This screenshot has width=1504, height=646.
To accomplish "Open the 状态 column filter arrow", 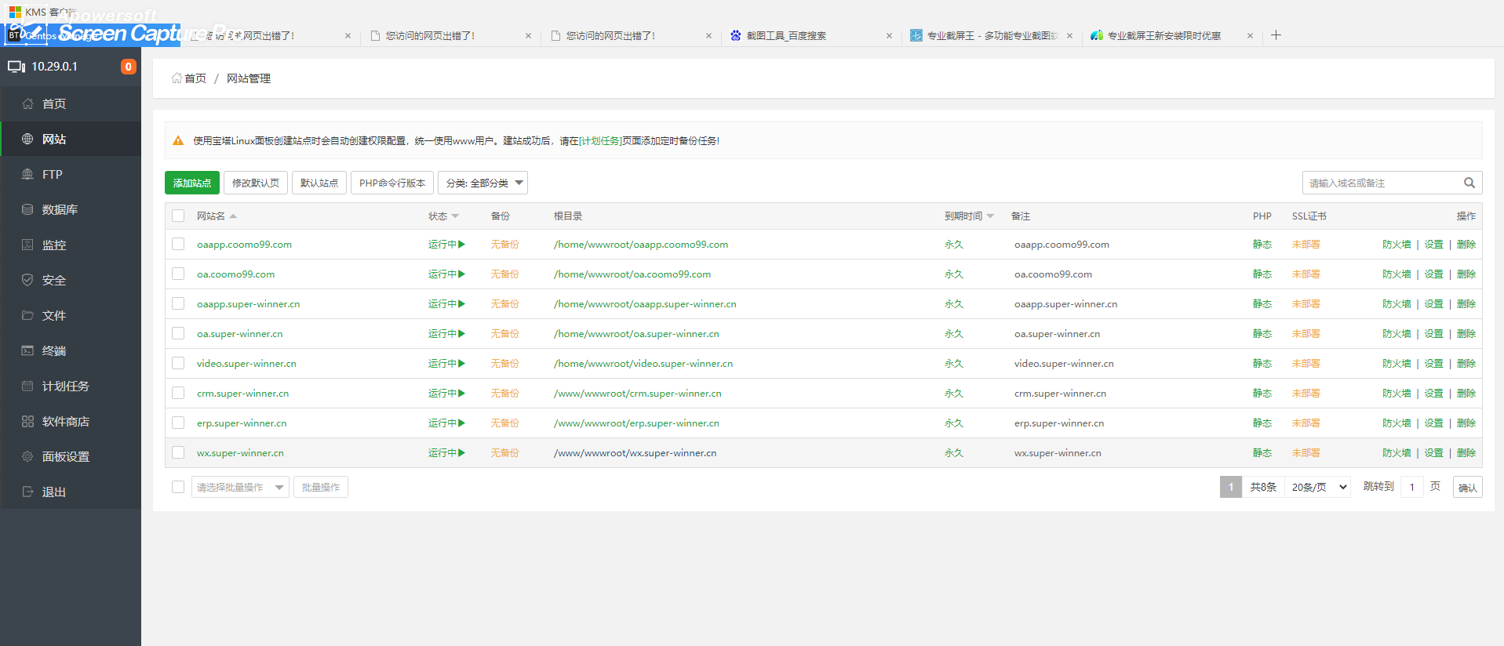I will click(x=455, y=216).
